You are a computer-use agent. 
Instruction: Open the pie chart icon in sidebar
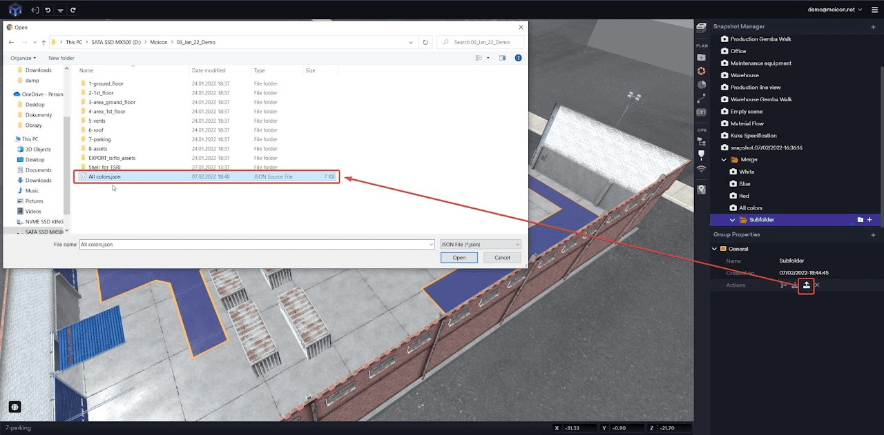[701, 84]
